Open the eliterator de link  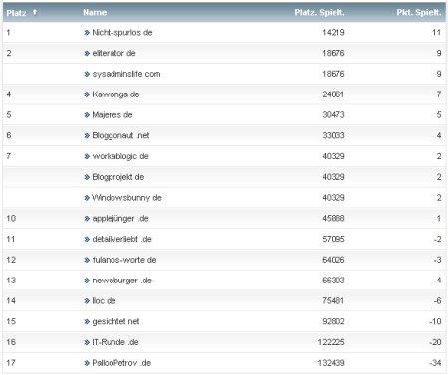[113, 53]
